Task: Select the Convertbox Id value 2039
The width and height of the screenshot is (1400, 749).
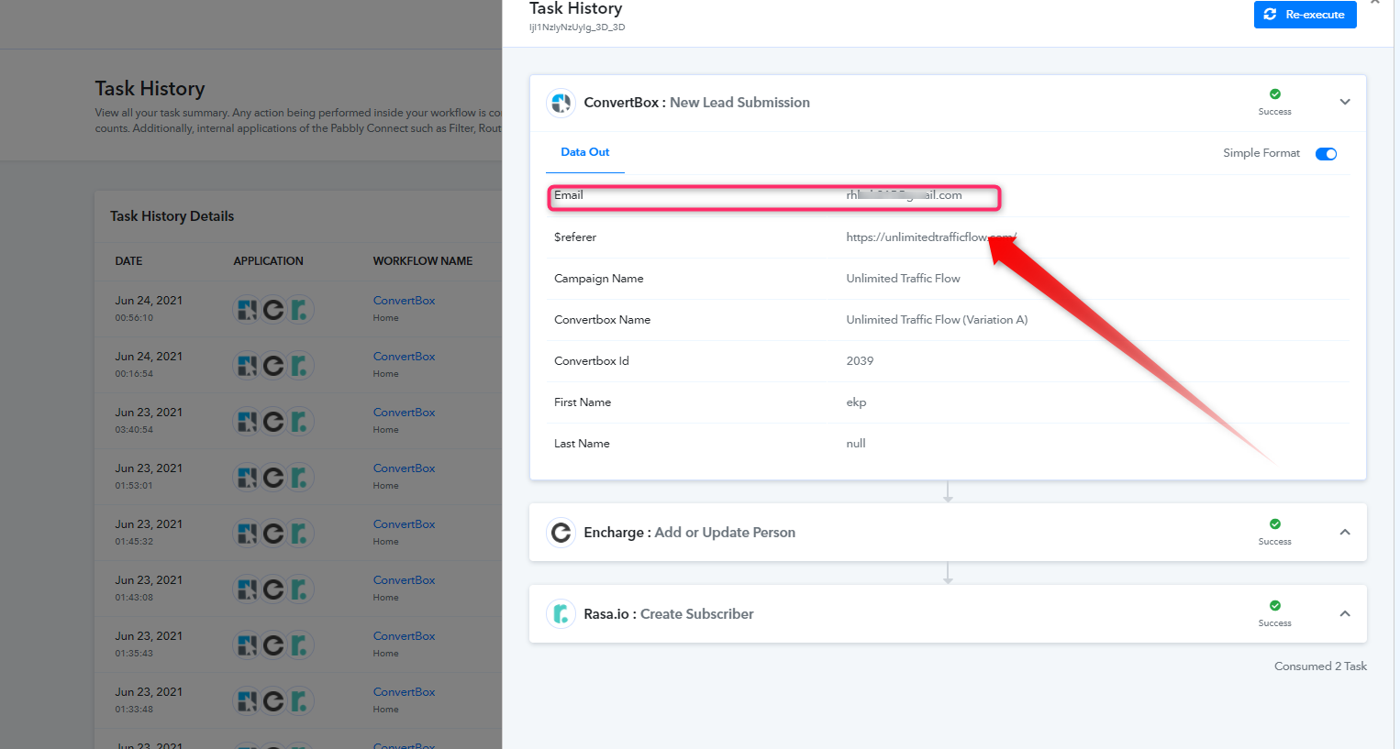Action: pos(860,361)
